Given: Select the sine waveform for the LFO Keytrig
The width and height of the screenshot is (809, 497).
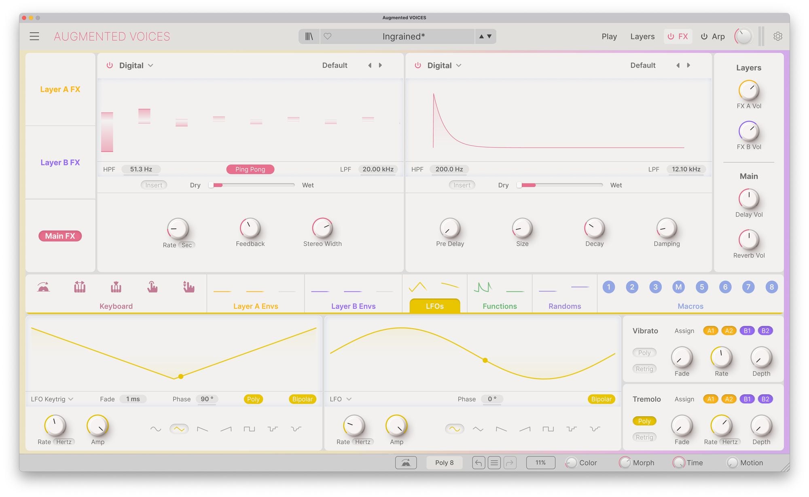Looking at the screenshot, I should click(x=156, y=429).
